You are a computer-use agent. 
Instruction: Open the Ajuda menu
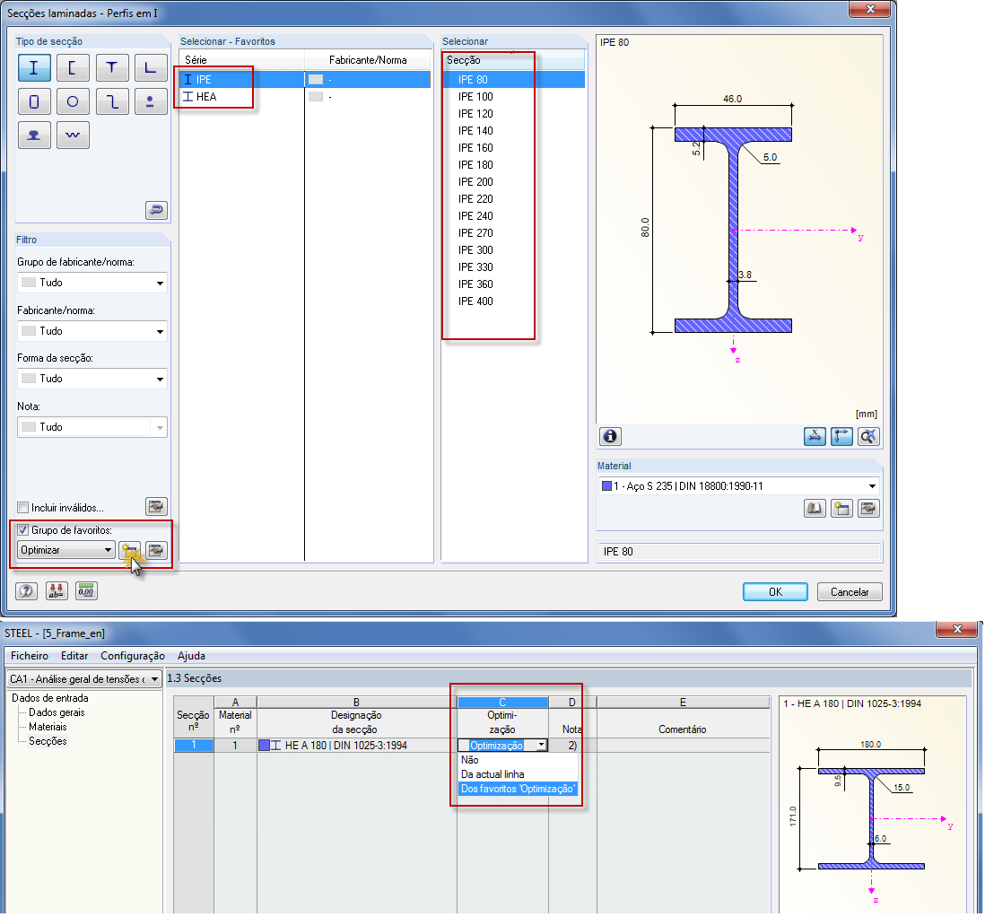coord(191,656)
